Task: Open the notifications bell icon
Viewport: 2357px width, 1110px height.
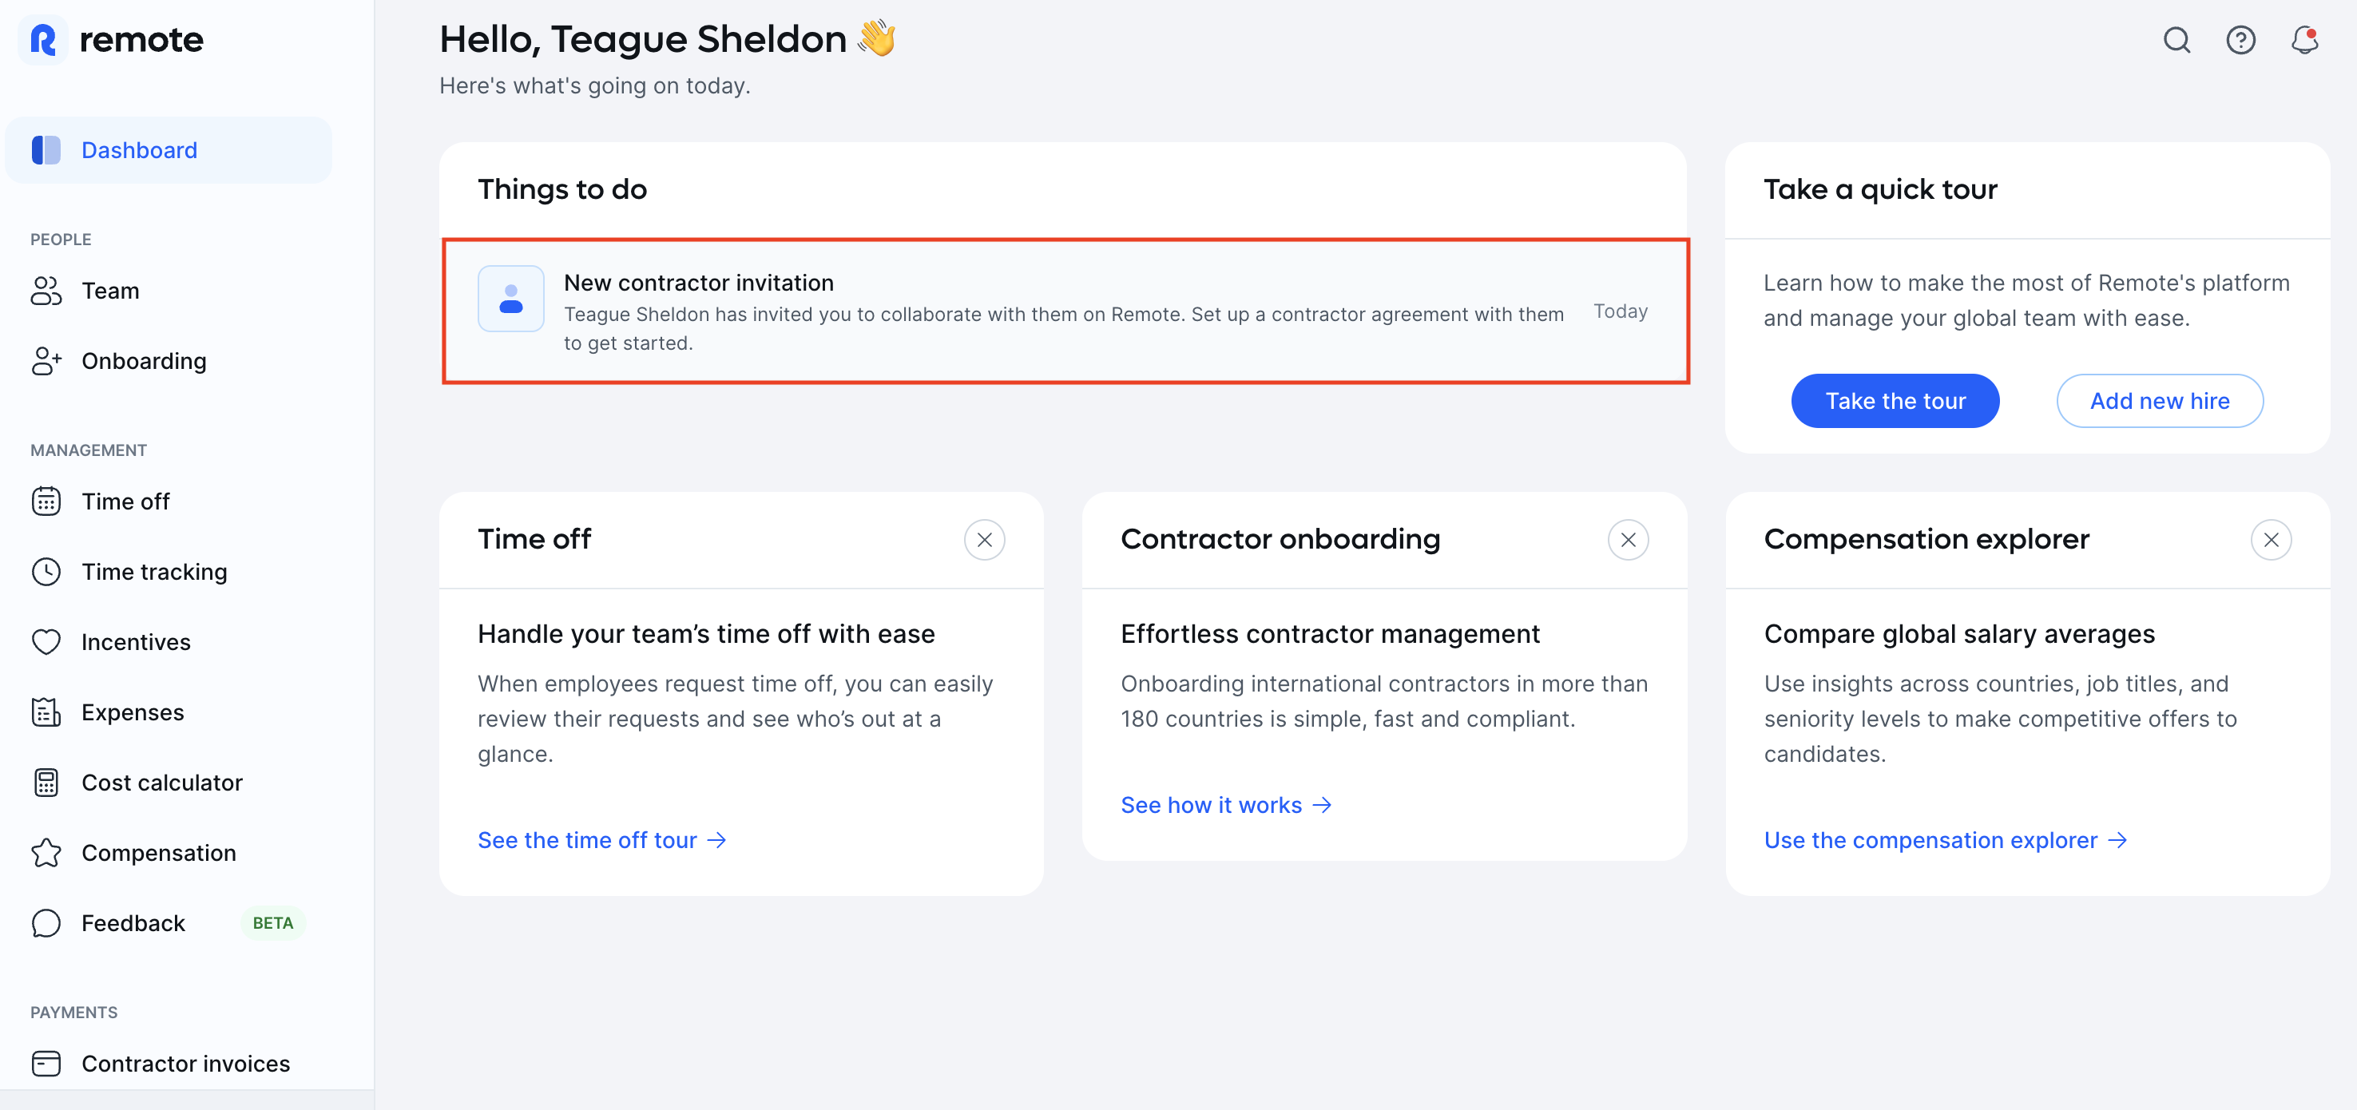Action: coord(2304,40)
